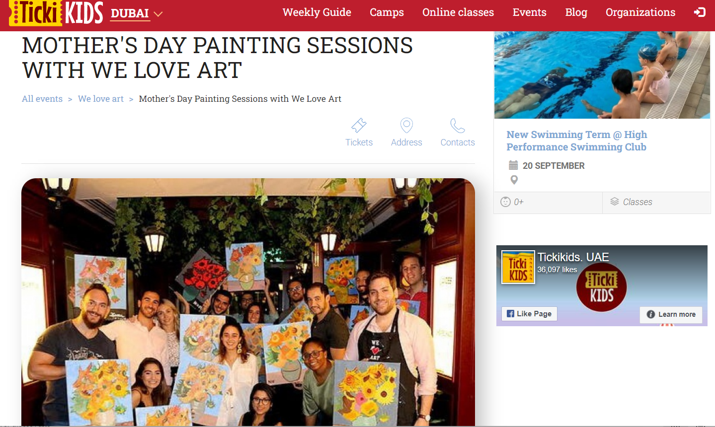The width and height of the screenshot is (715, 427).
Task: Click location pin icon under swimming event
Action: [x=514, y=180]
